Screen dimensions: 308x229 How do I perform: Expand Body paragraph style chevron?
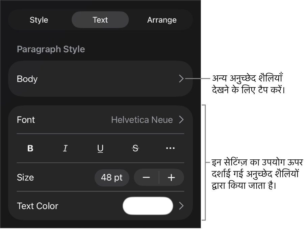(181, 79)
